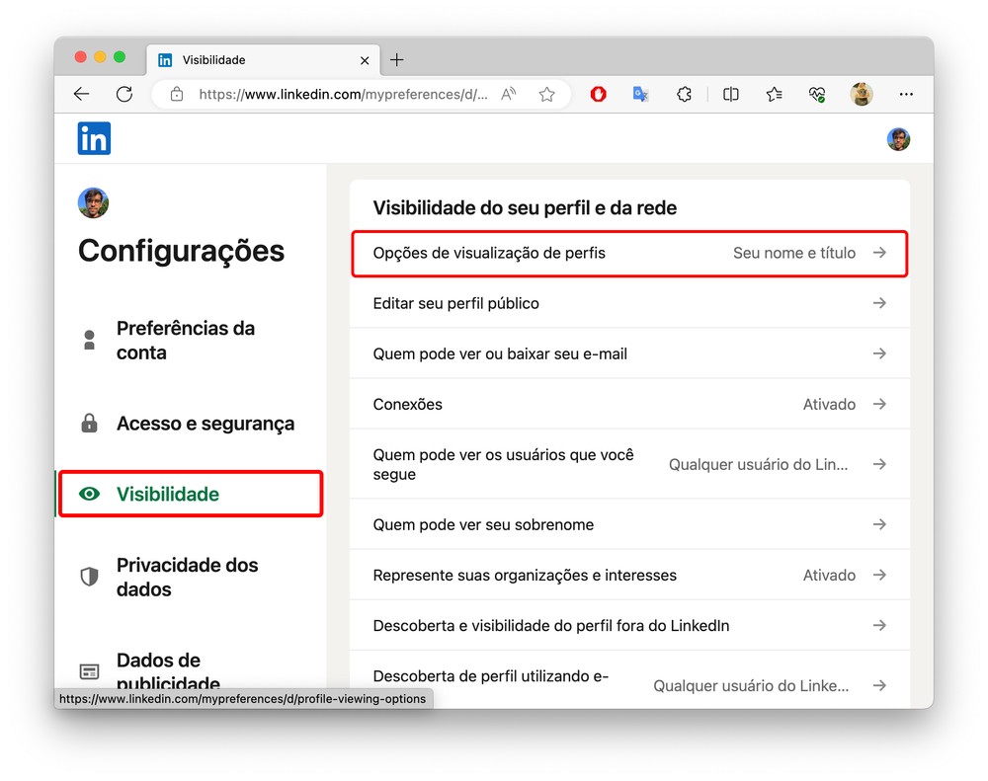This screenshot has width=988, height=781.
Task: Open the browser three-dot settings menu
Action: (x=906, y=95)
